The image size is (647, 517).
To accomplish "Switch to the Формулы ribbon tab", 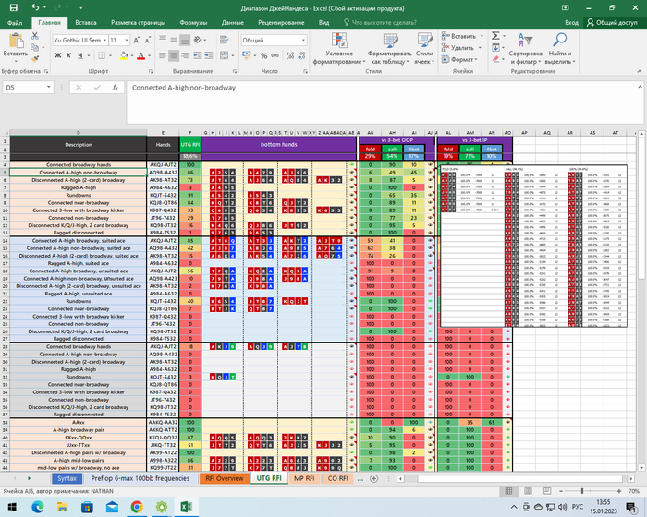I will point(193,23).
